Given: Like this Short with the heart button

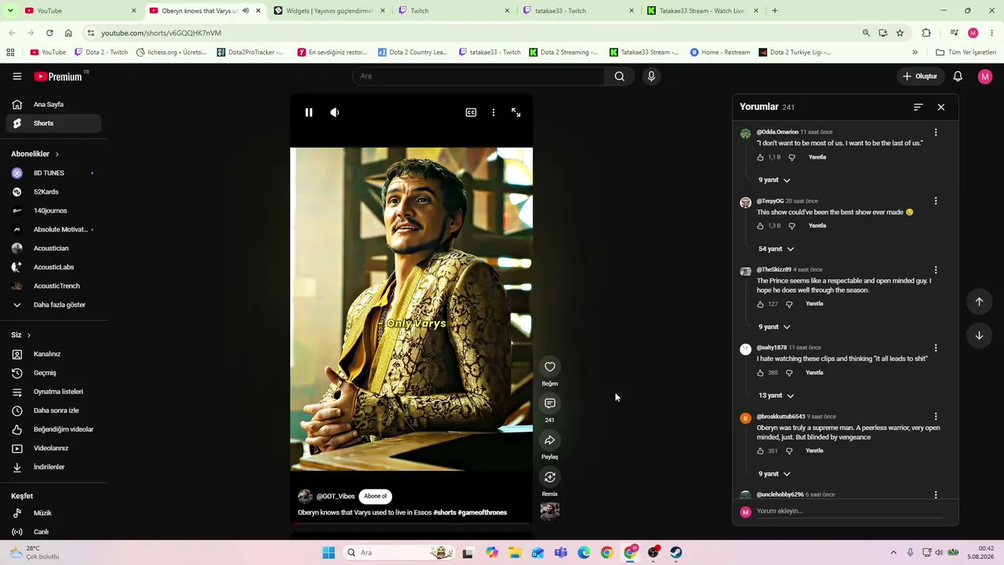Looking at the screenshot, I should 550,366.
